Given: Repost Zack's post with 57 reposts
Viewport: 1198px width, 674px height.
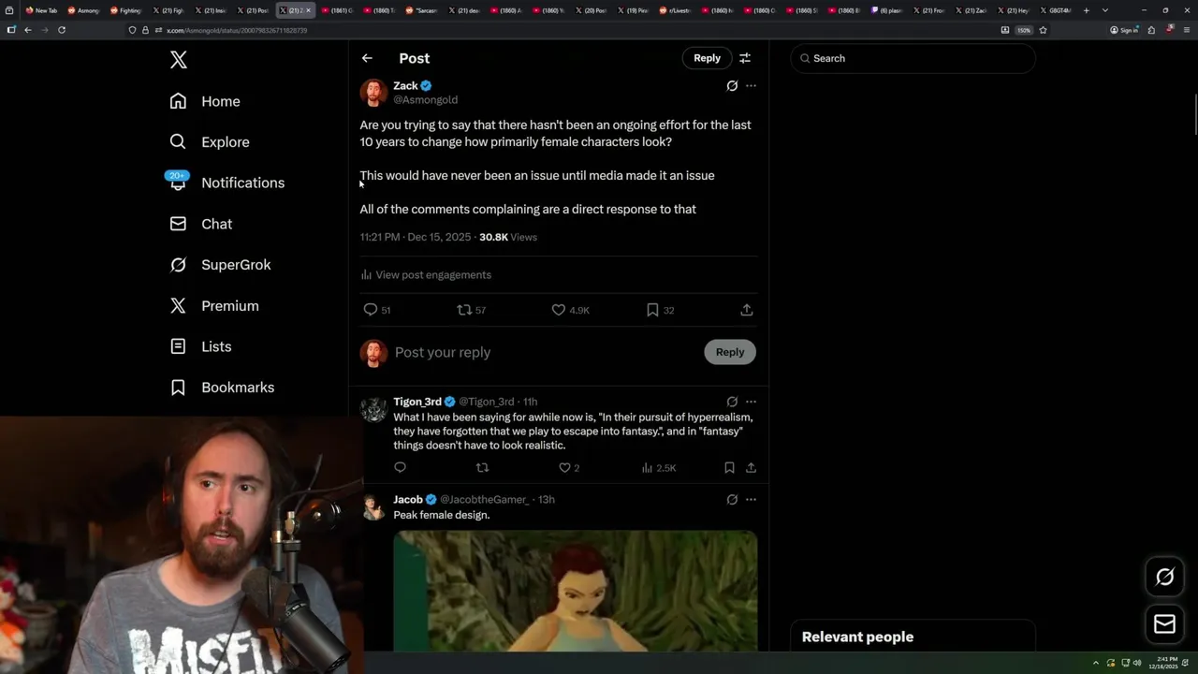Looking at the screenshot, I should click(464, 310).
